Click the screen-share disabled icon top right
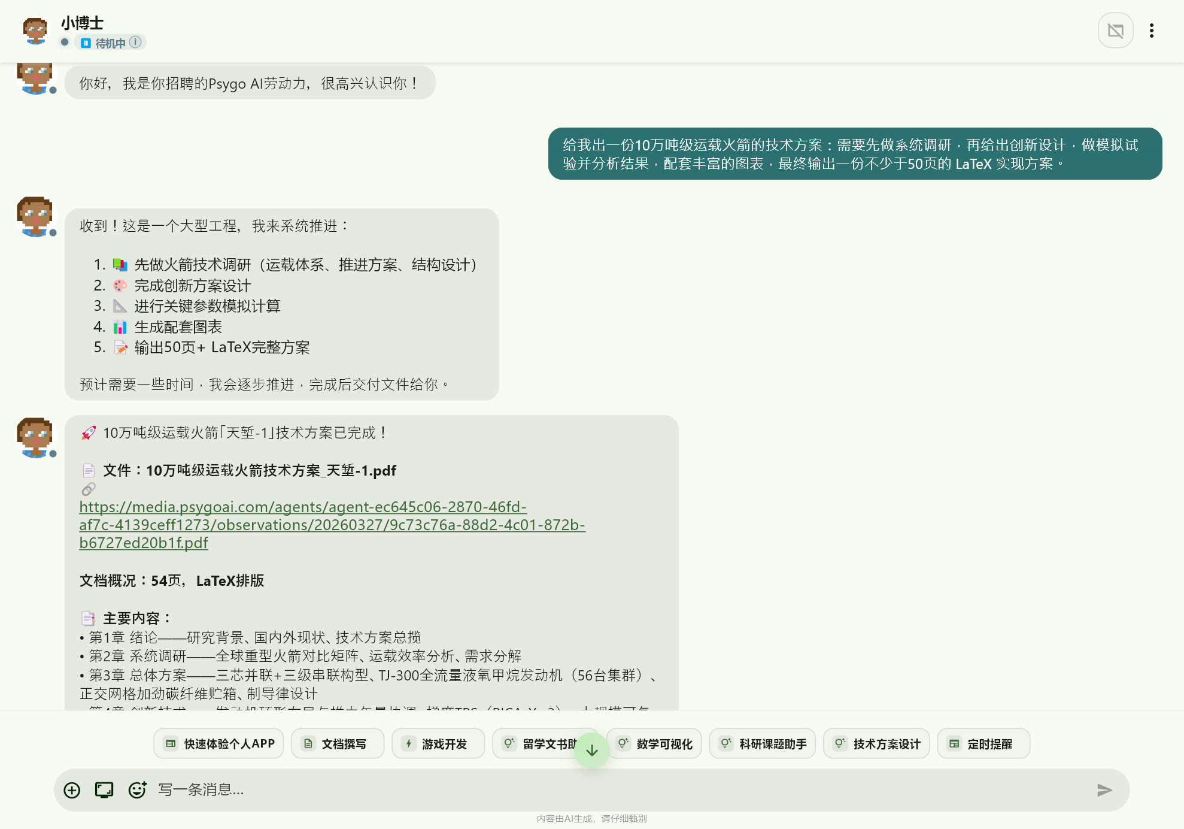Screen dimensions: 1184x829 coord(1115,30)
